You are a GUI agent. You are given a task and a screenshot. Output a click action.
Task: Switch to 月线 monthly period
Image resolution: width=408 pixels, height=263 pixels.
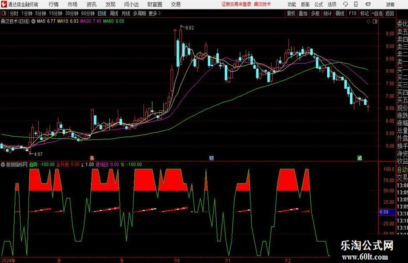pyautogui.click(x=126, y=13)
